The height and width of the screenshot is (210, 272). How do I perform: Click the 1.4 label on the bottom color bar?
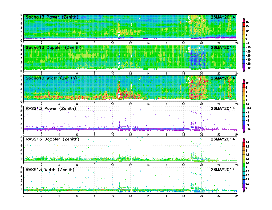pos(248,163)
